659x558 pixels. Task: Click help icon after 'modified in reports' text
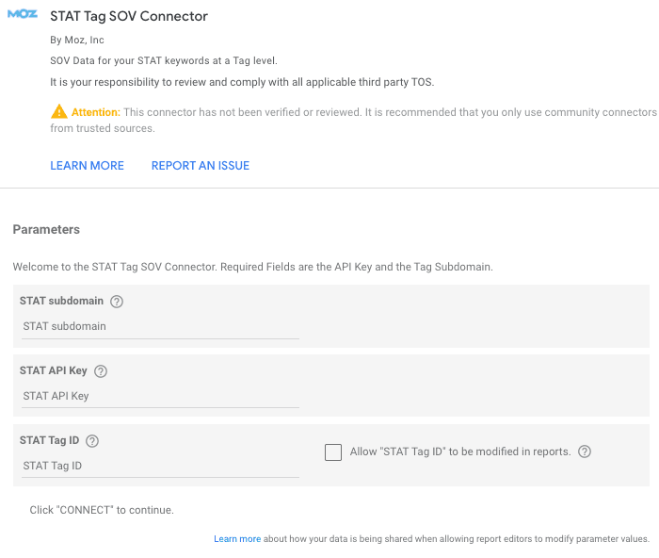click(585, 451)
